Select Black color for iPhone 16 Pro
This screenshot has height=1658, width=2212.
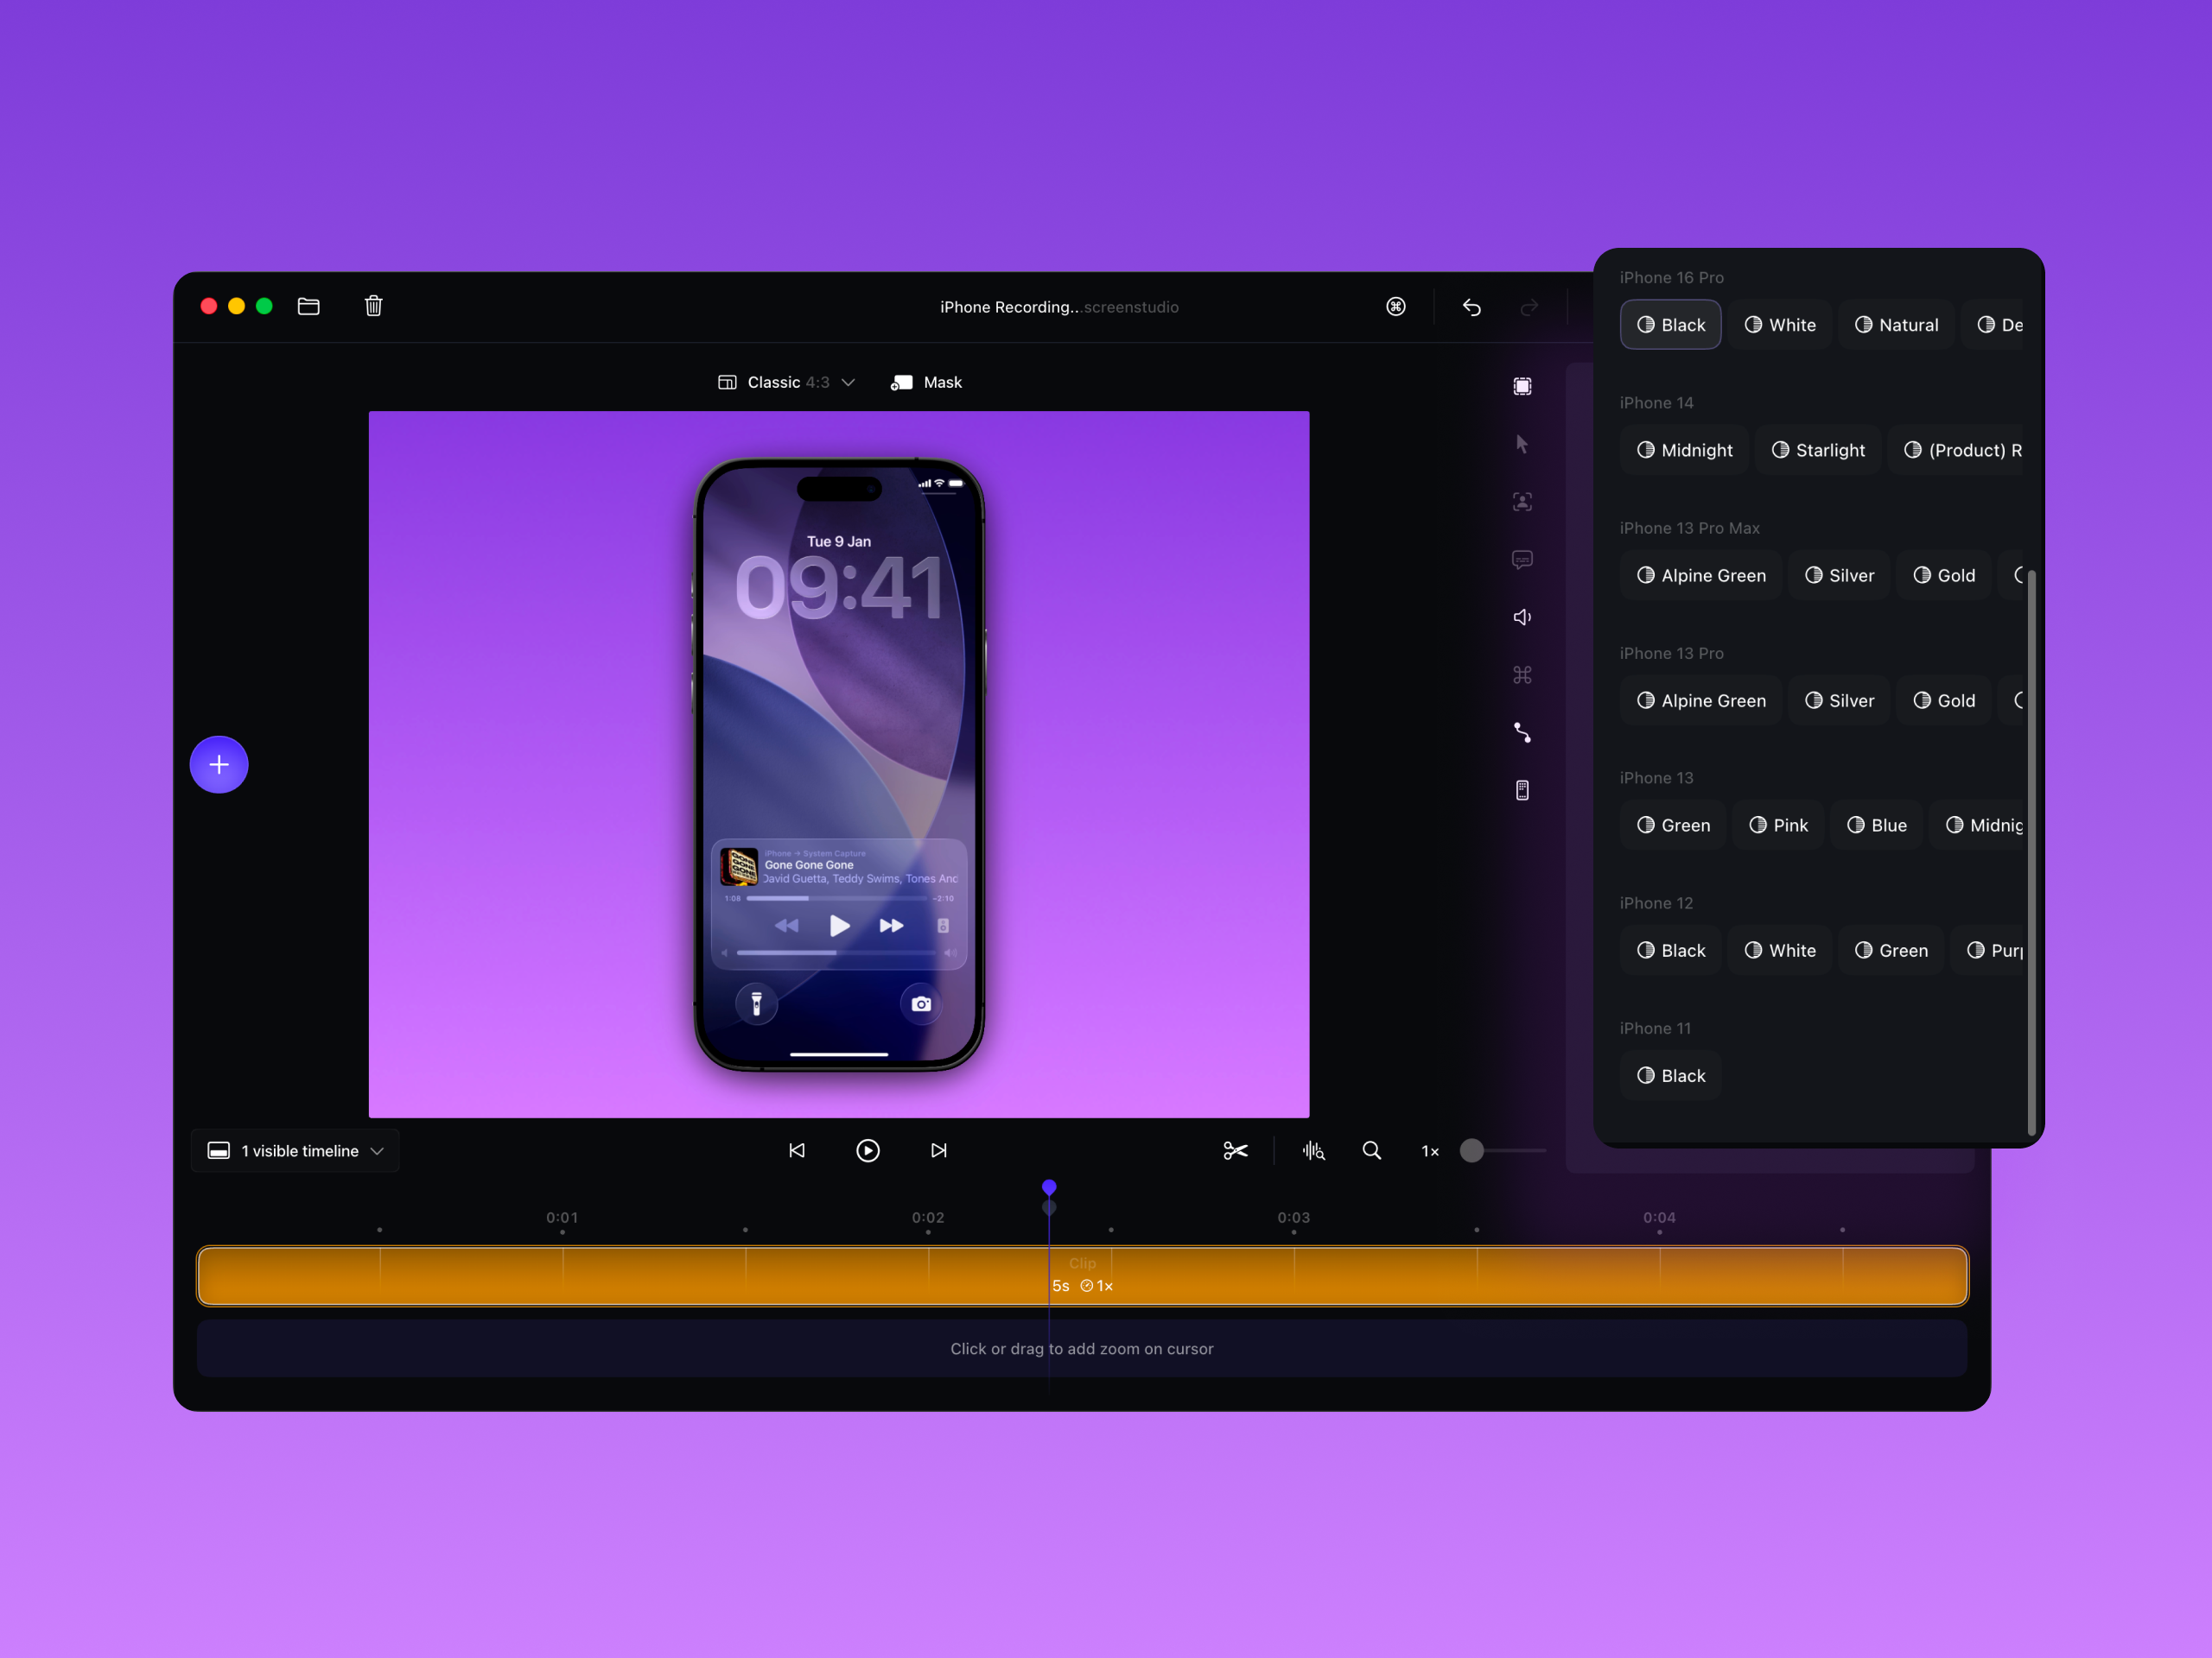tap(1670, 325)
